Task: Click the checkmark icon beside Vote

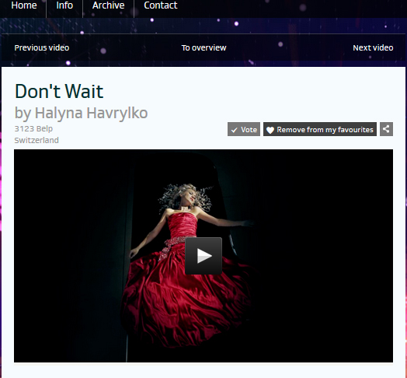Action: tap(234, 130)
